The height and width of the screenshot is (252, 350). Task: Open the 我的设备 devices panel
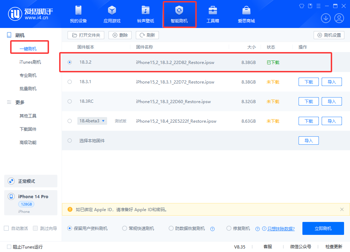coord(78,14)
